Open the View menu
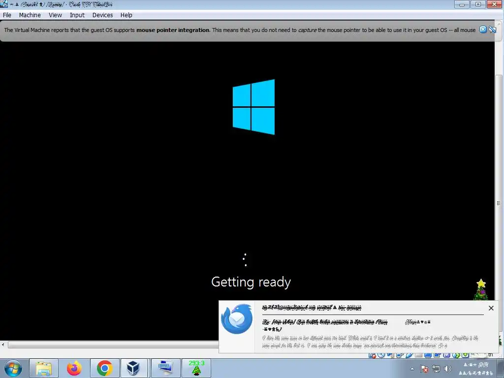 coord(55,15)
